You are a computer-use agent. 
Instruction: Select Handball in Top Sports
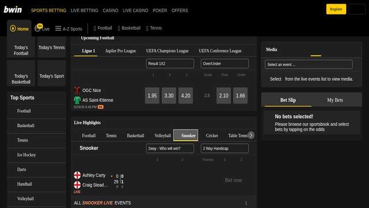37,184
